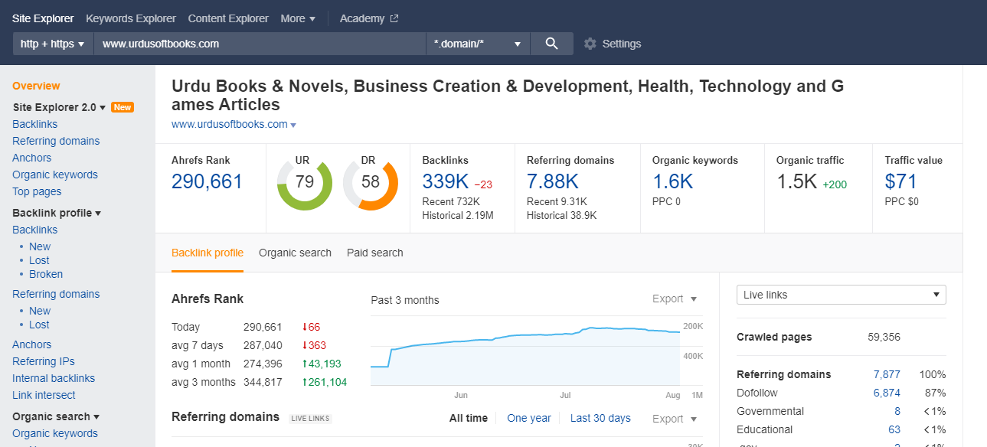Open Keywords Explorer
This screenshot has width=987, height=447.
[x=131, y=18]
